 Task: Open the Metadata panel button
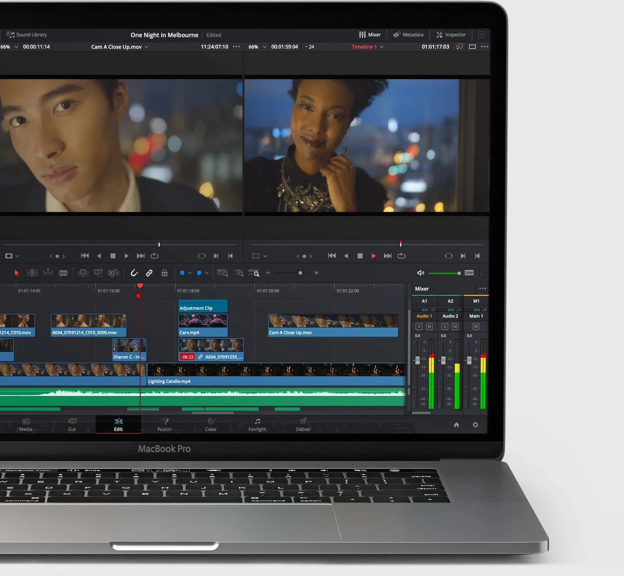408,35
